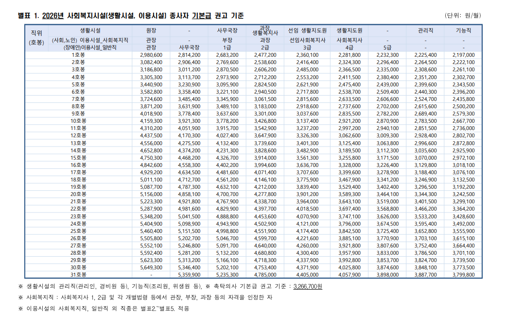507x328 pixels.
Task: Click the '(장애인)이용시설_일반직' header label
Action: [90, 48]
